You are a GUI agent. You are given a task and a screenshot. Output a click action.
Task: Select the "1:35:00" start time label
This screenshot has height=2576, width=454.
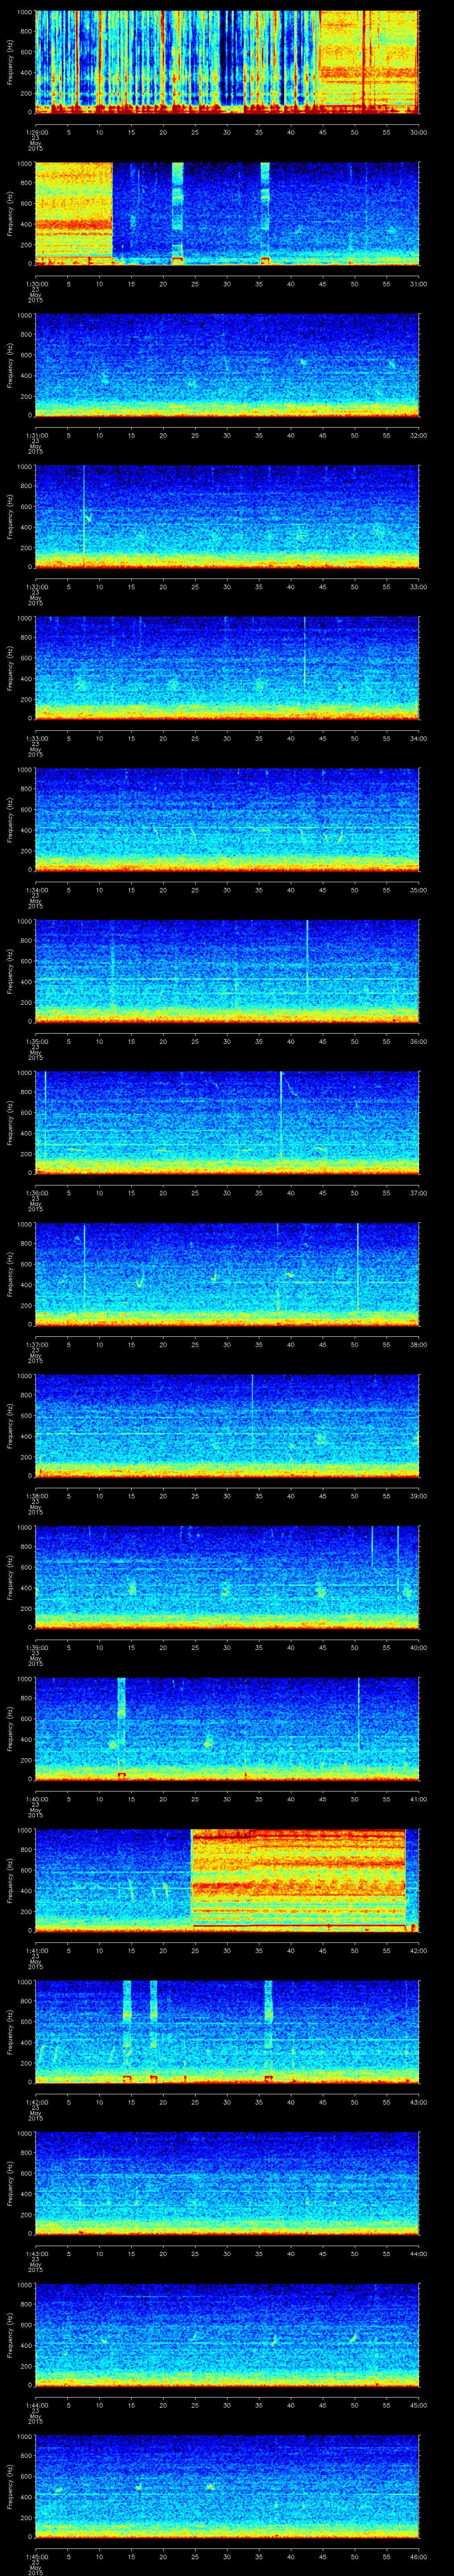[x=37, y=1042]
